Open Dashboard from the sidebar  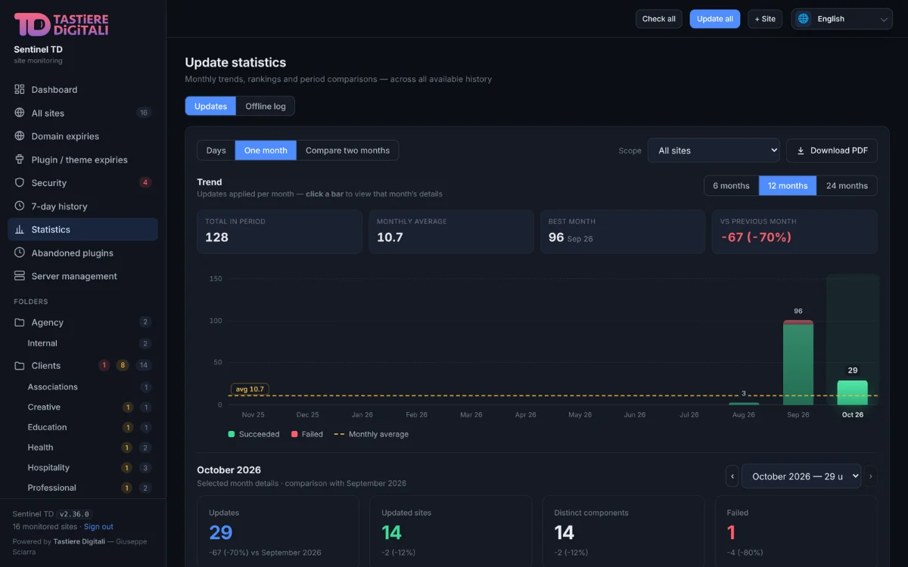(x=82, y=89)
